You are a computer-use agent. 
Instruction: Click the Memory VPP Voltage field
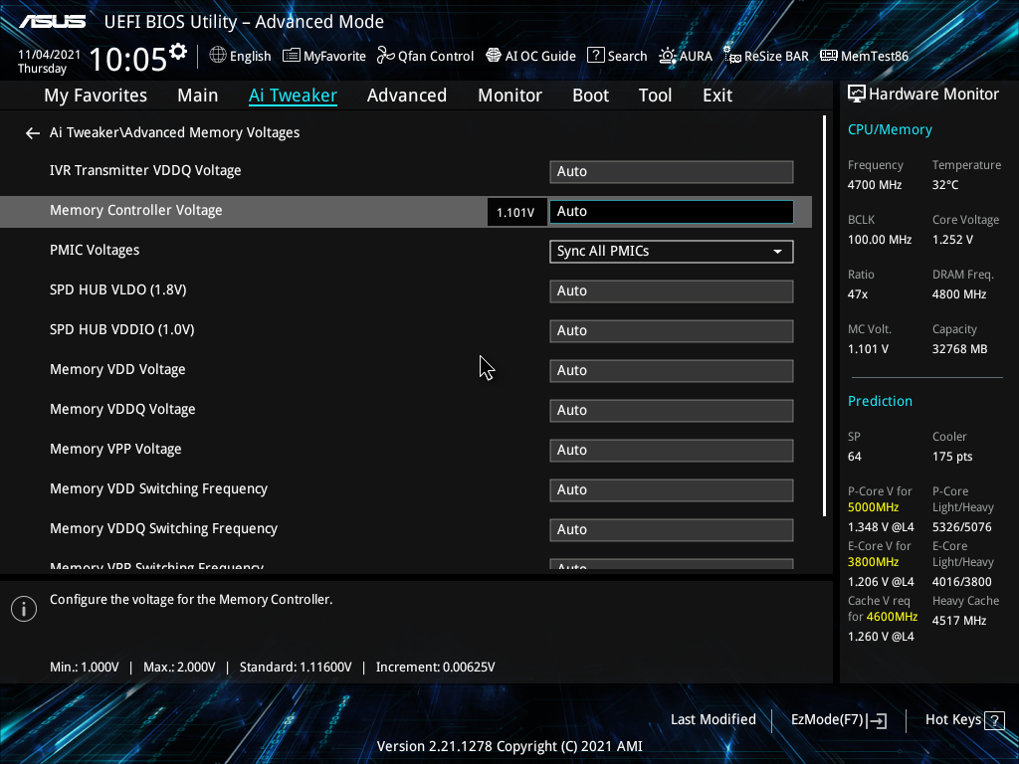672,451
